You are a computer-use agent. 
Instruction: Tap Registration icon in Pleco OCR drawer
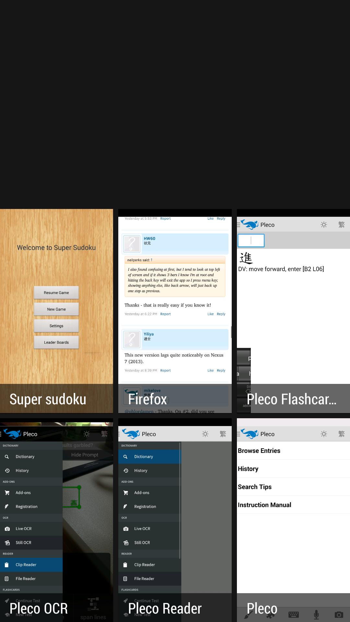(x=7, y=507)
